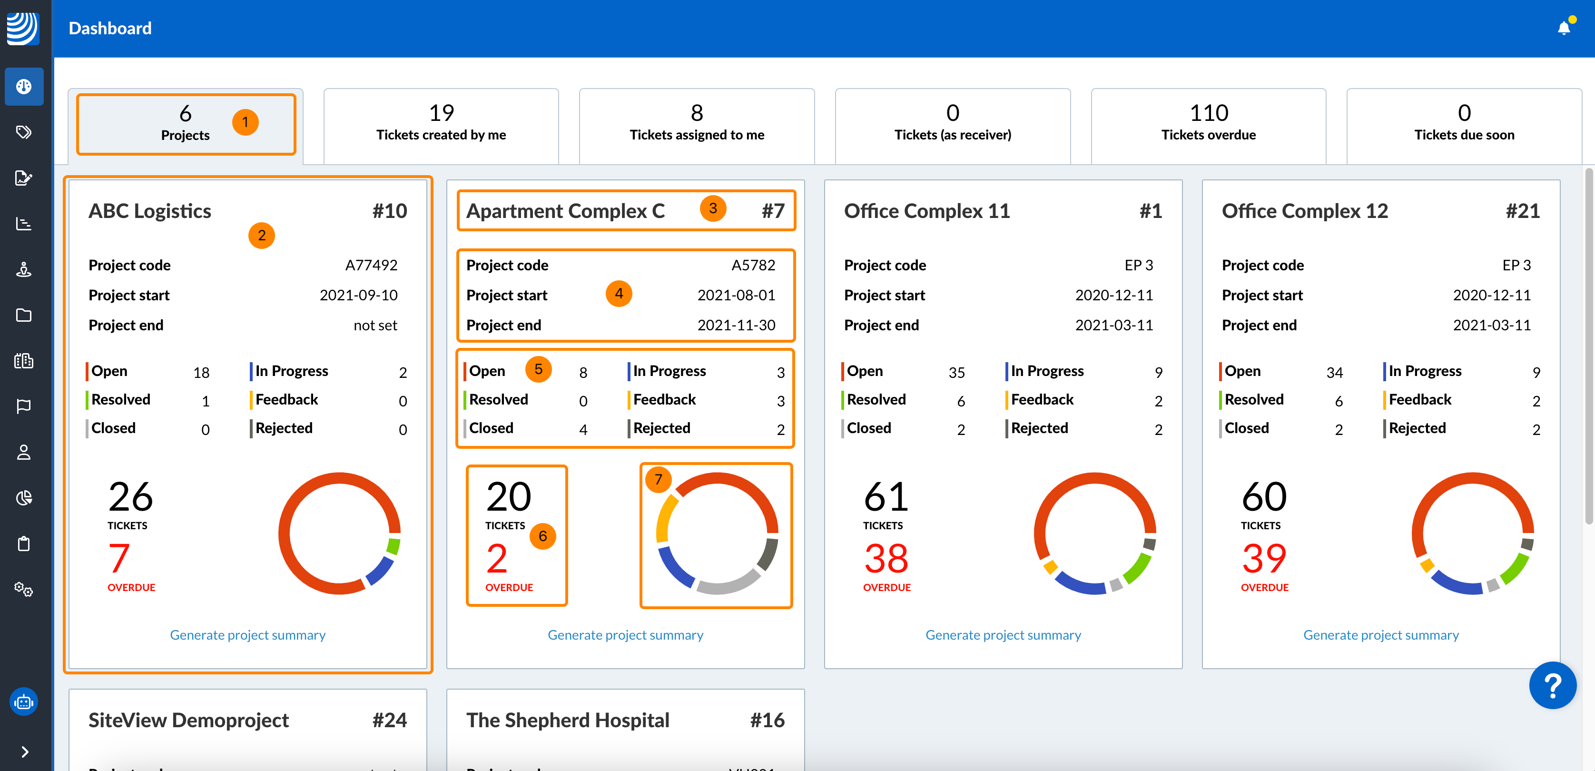The height and width of the screenshot is (771, 1595).
Task: Click the signature document edit icon
Action: 23,178
